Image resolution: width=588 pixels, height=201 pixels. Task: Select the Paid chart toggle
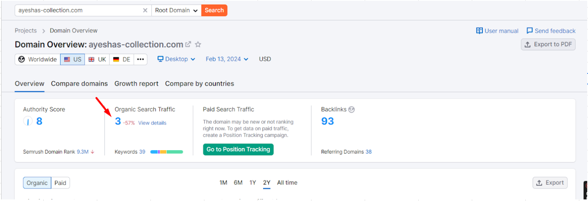tap(60, 183)
